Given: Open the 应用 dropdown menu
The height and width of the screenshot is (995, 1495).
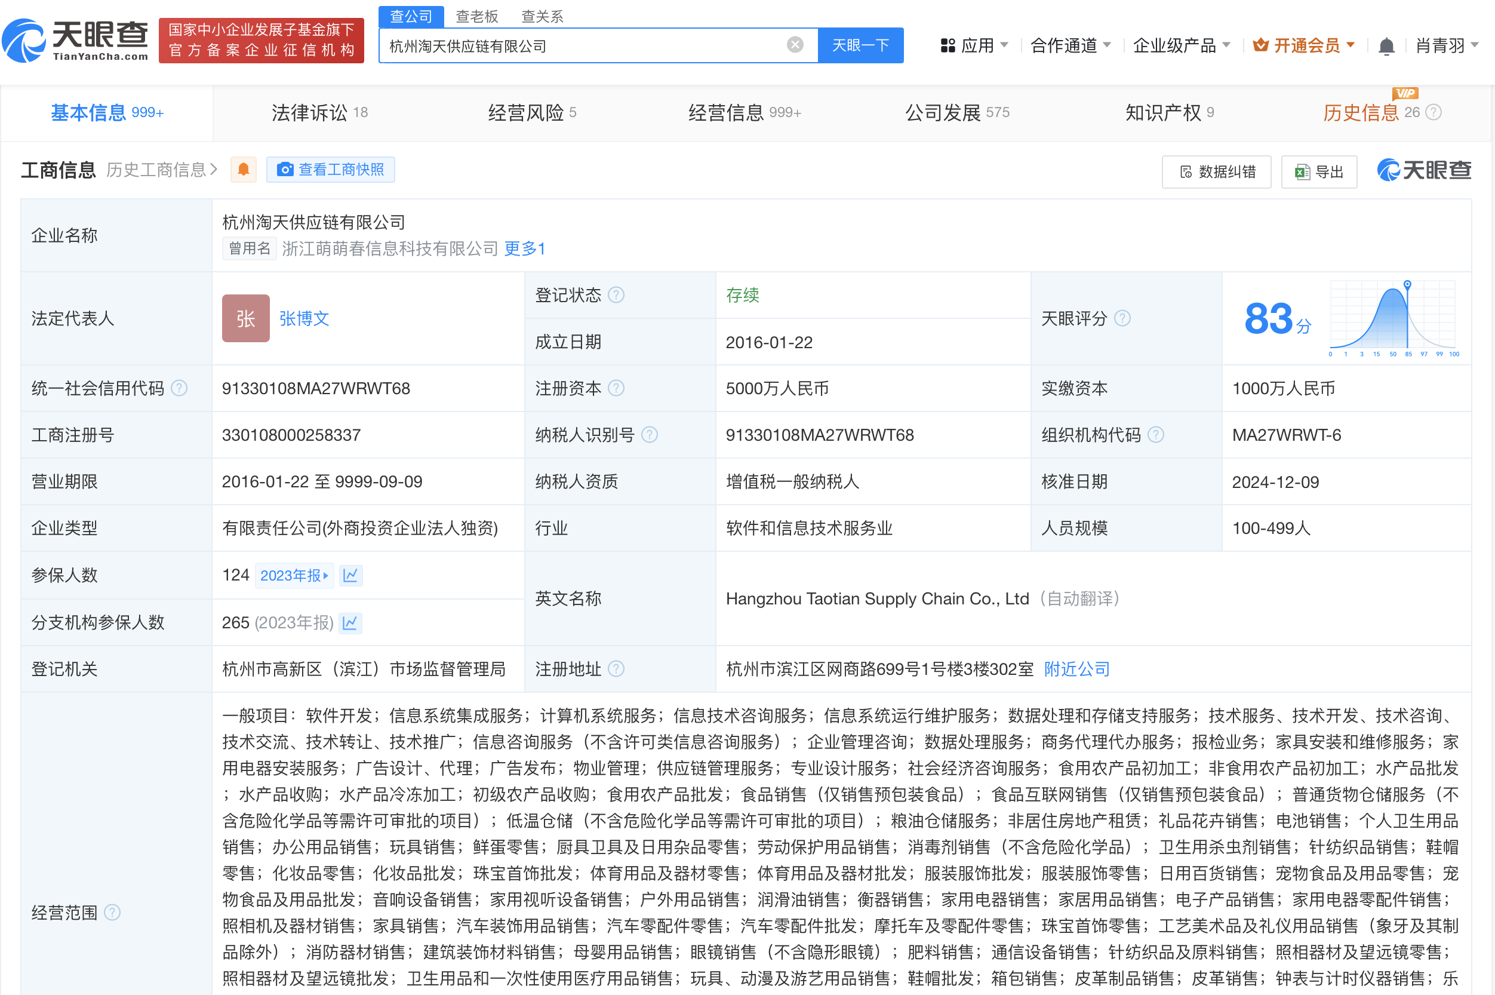Looking at the screenshot, I should tap(974, 45).
